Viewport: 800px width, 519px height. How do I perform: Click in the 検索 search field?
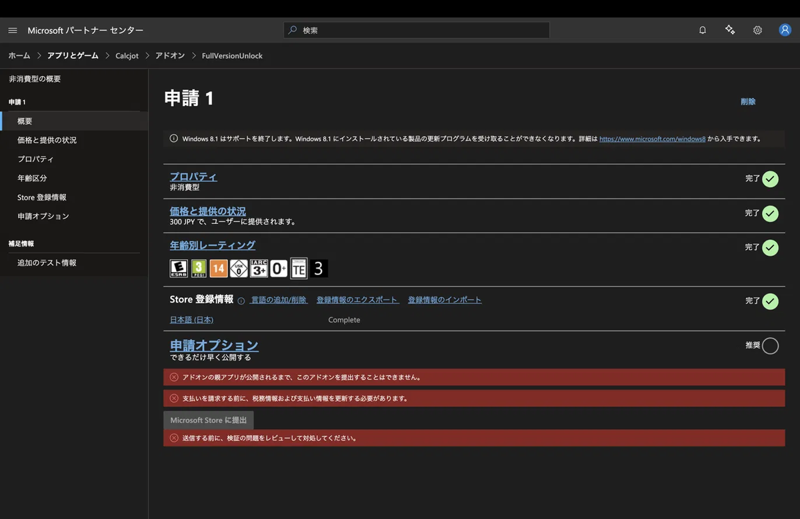click(417, 30)
